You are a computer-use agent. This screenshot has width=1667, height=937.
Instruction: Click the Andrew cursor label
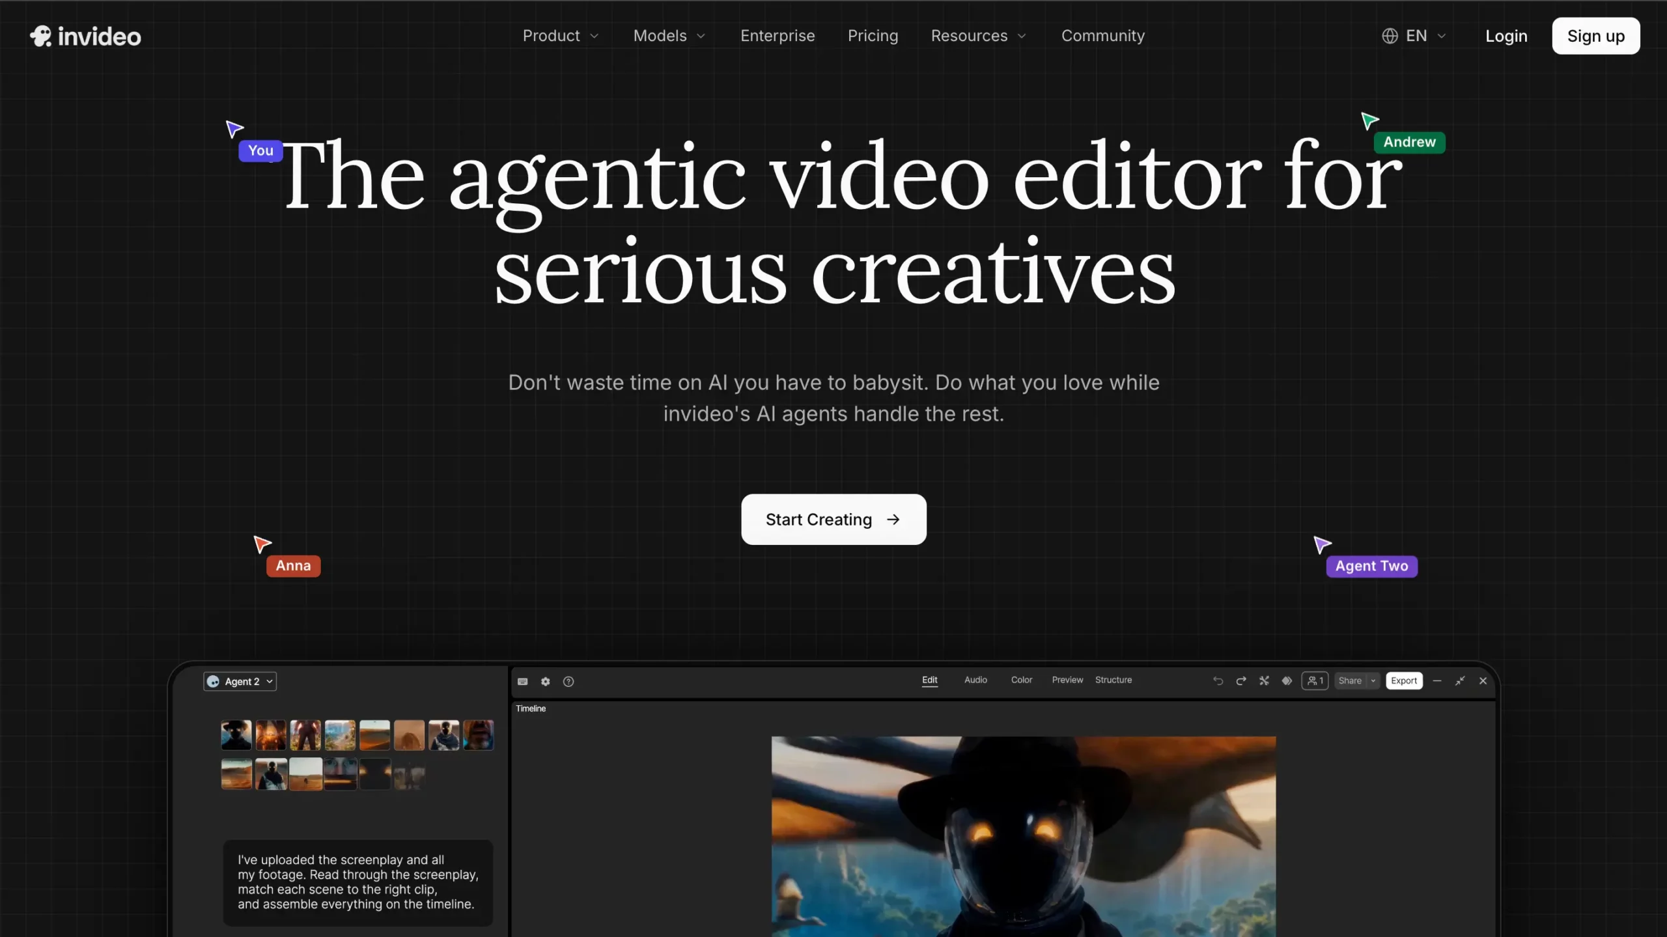(1409, 142)
